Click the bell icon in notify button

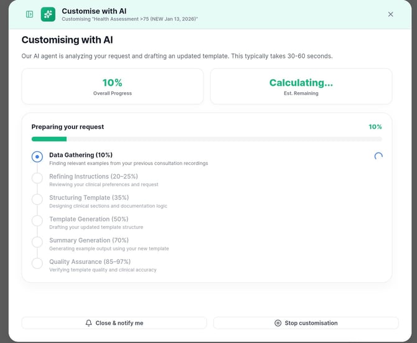click(x=89, y=323)
